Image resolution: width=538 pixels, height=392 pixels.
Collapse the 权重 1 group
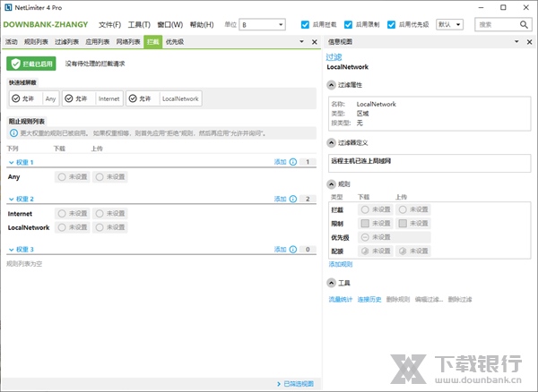click(11, 162)
